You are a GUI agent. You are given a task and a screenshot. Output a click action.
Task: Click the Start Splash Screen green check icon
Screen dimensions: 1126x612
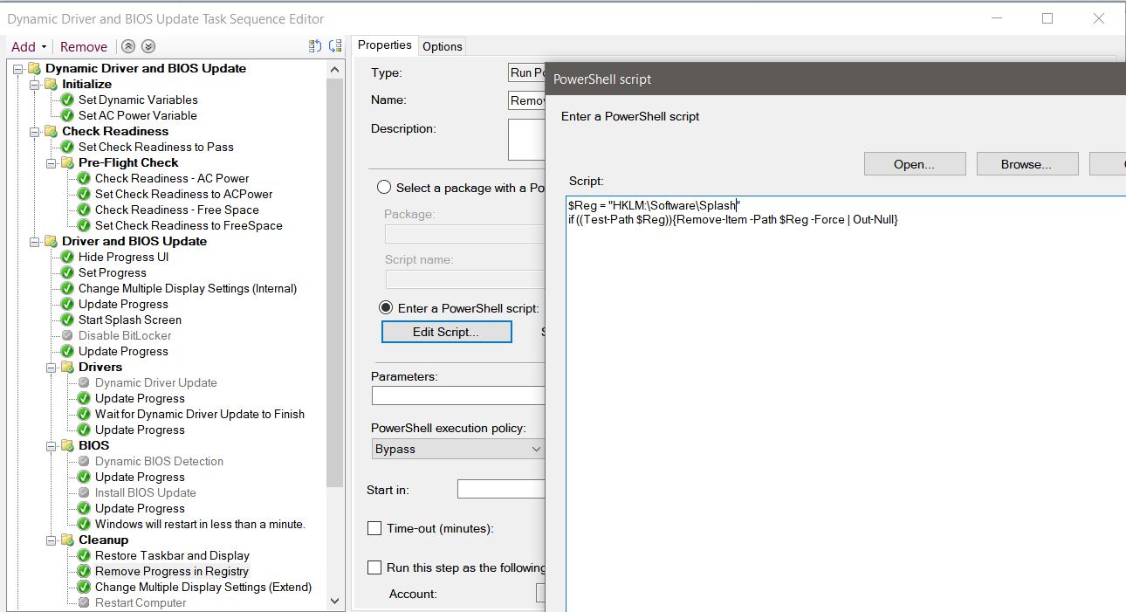67,320
